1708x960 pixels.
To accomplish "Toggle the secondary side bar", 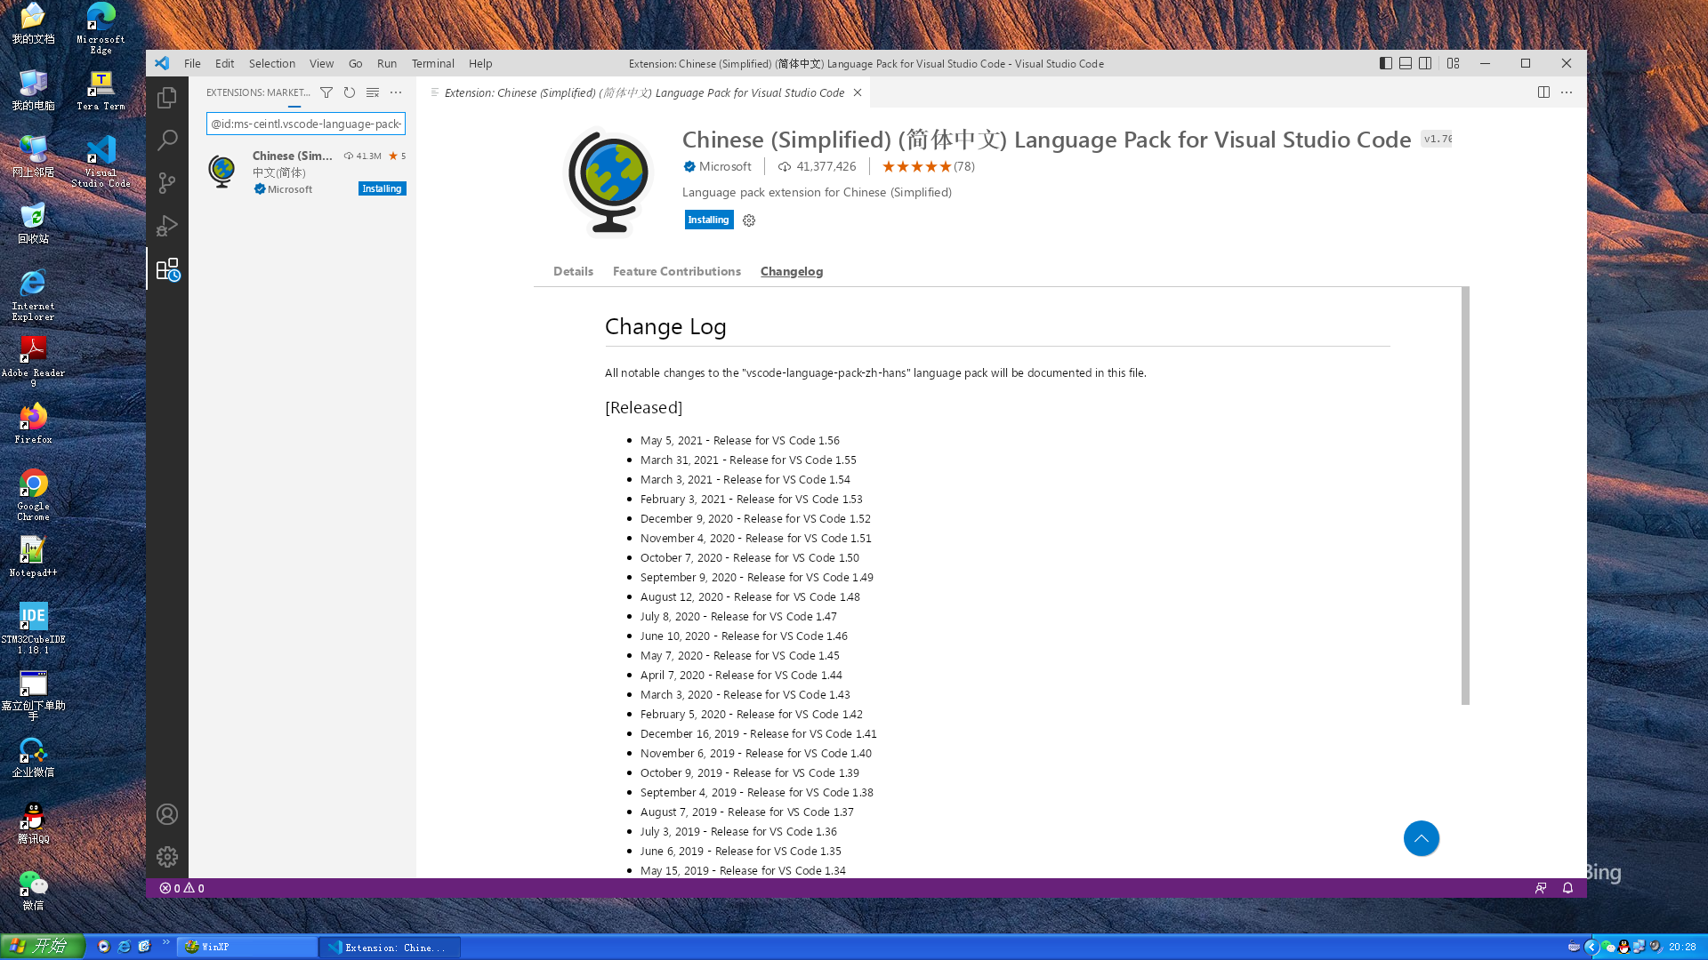I will click(x=1425, y=63).
